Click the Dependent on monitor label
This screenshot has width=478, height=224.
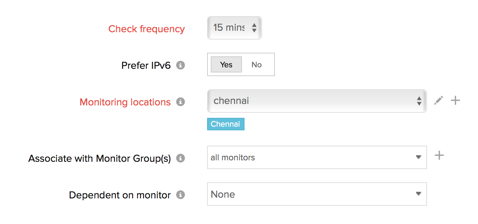tap(120, 195)
